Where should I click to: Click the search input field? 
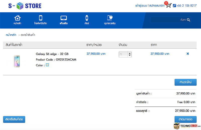point(171,20)
